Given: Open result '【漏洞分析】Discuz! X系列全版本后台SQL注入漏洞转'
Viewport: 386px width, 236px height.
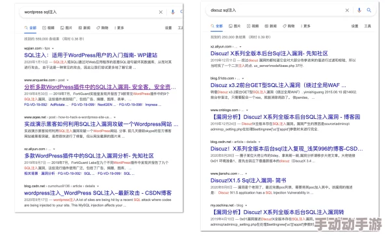Looking at the screenshot, I should (x=277, y=212).
